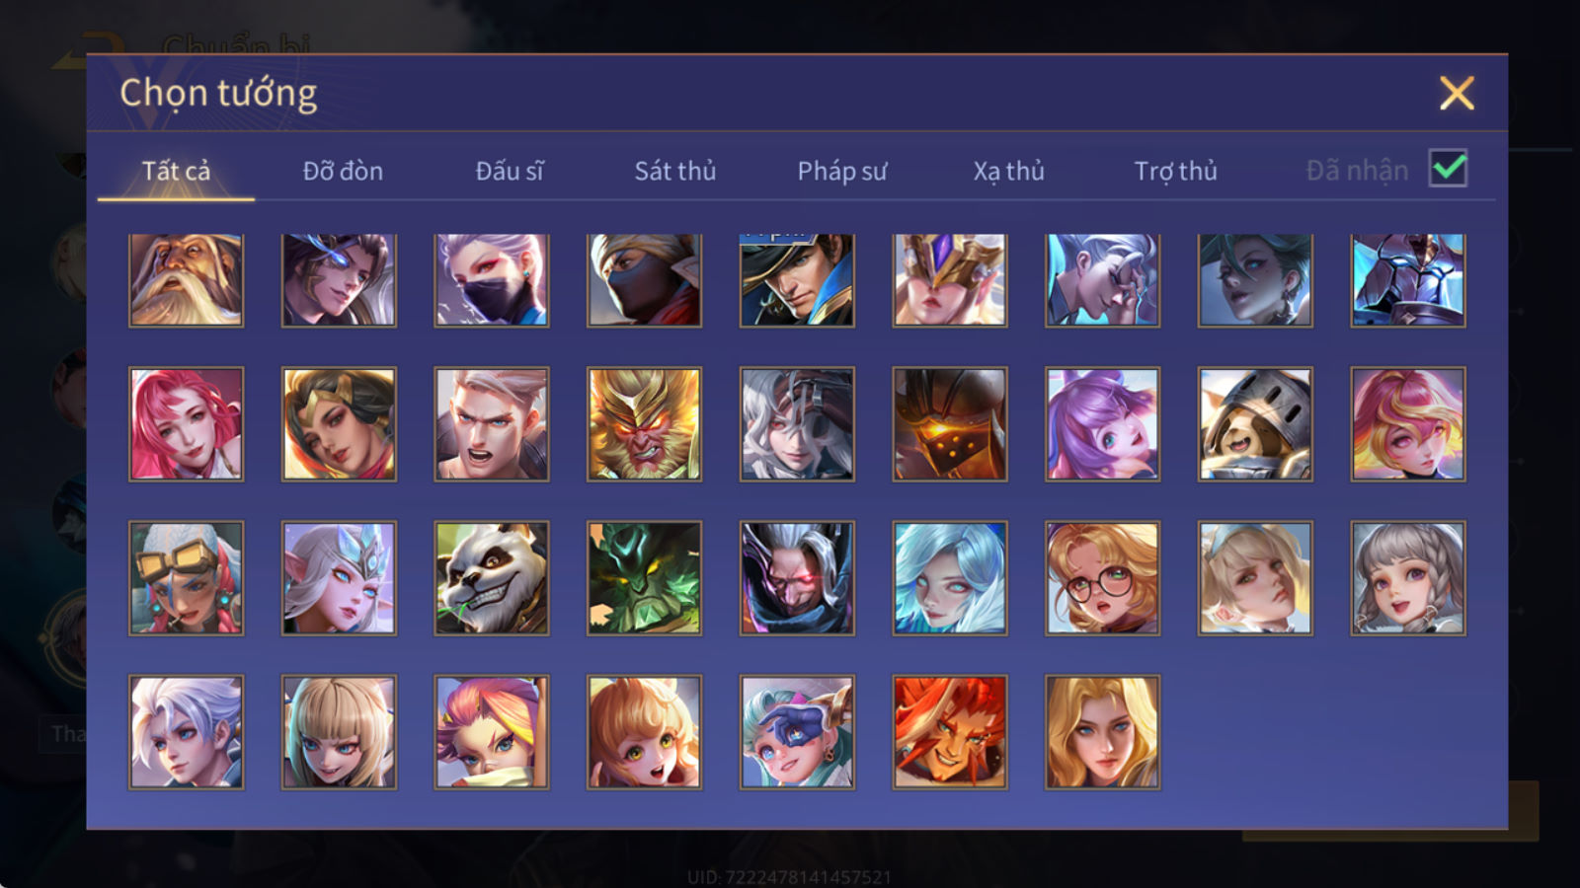Pick the girl with round glasses

click(1102, 578)
